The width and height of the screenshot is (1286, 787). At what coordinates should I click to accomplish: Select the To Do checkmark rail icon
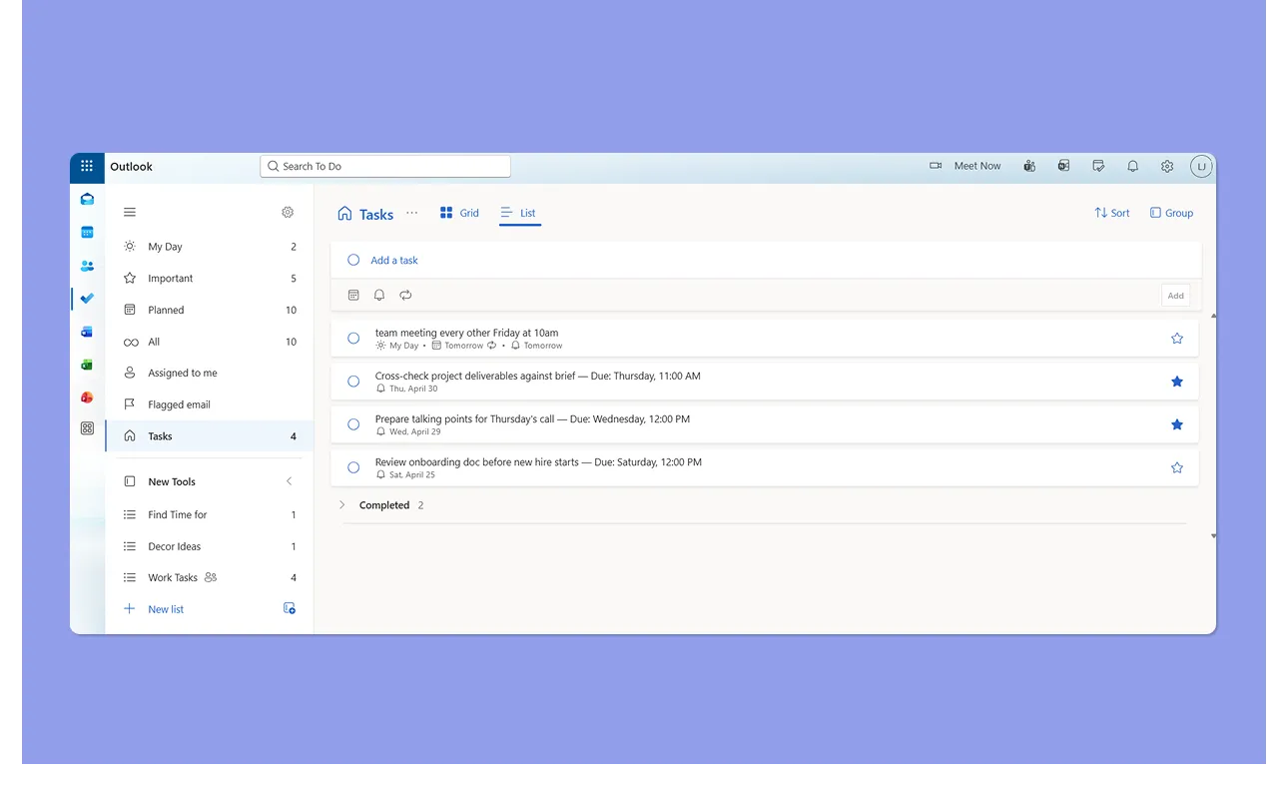[87, 299]
